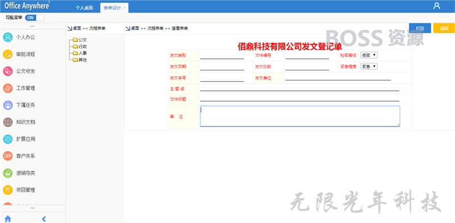455x223 pixels.
Task: Select the 人事 tree label
Action: pos(82,53)
